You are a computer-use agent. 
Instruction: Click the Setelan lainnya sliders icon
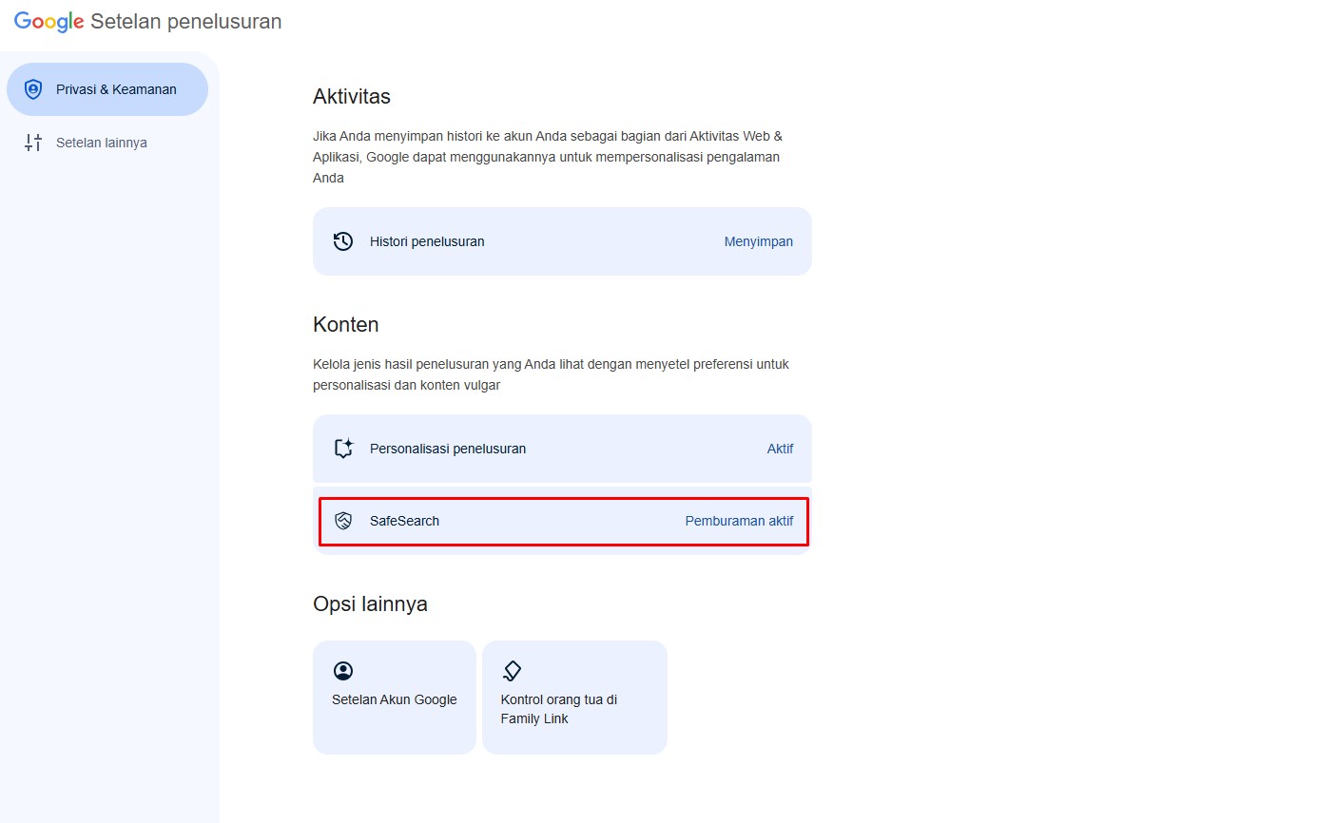pyautogui.click(x=33, y=142)
